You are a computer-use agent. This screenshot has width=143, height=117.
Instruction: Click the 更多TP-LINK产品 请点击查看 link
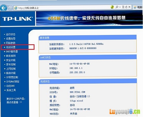pos(16,100)
